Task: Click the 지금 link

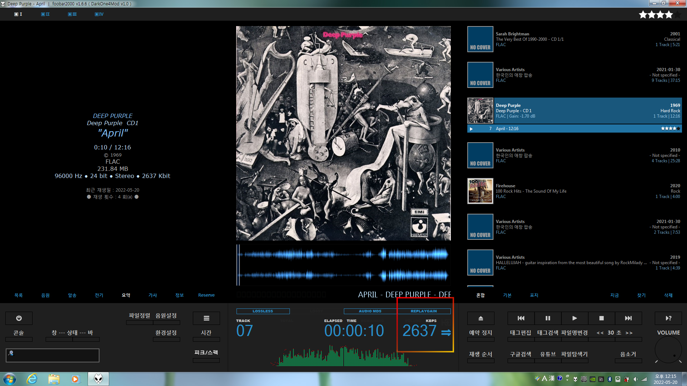Action: coord(615,295)
